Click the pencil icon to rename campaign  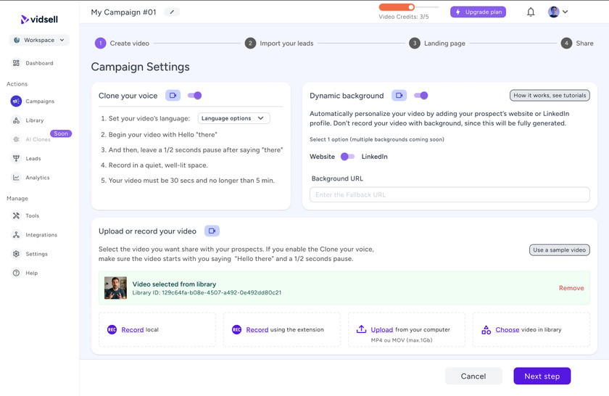[x=172, y=12]
